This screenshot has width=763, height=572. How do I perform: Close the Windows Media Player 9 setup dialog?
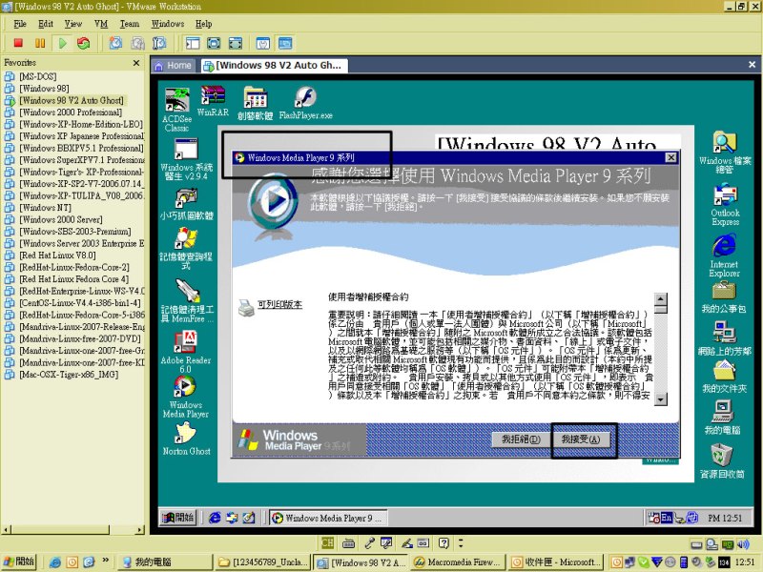pos(670,157)
